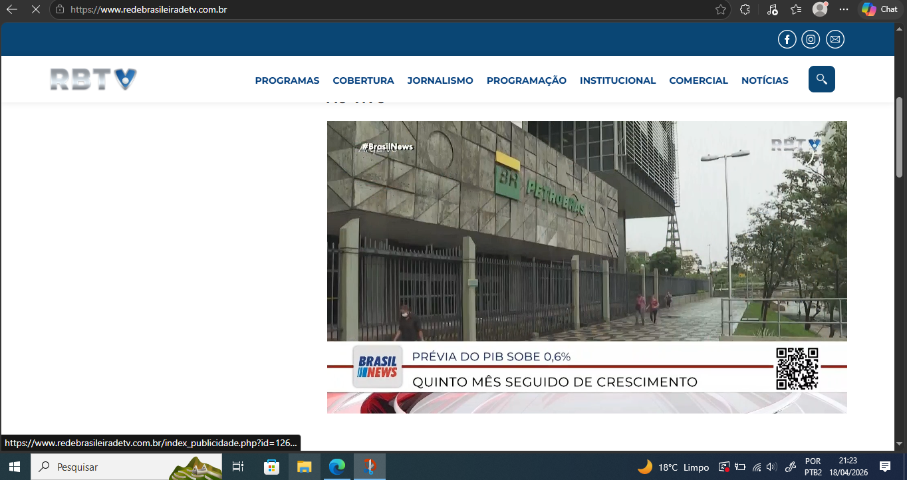
Task: Open the Wi-Fi network tray icon
Action: tap(756, 467)
